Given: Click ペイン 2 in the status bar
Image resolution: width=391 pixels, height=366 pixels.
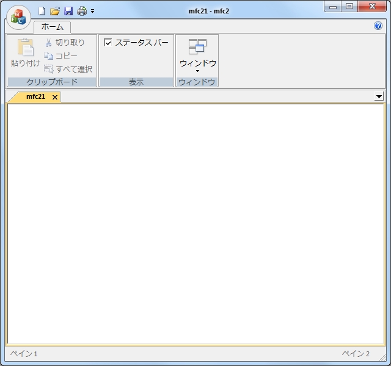Looking at the screenshot, I should (356, 354).
